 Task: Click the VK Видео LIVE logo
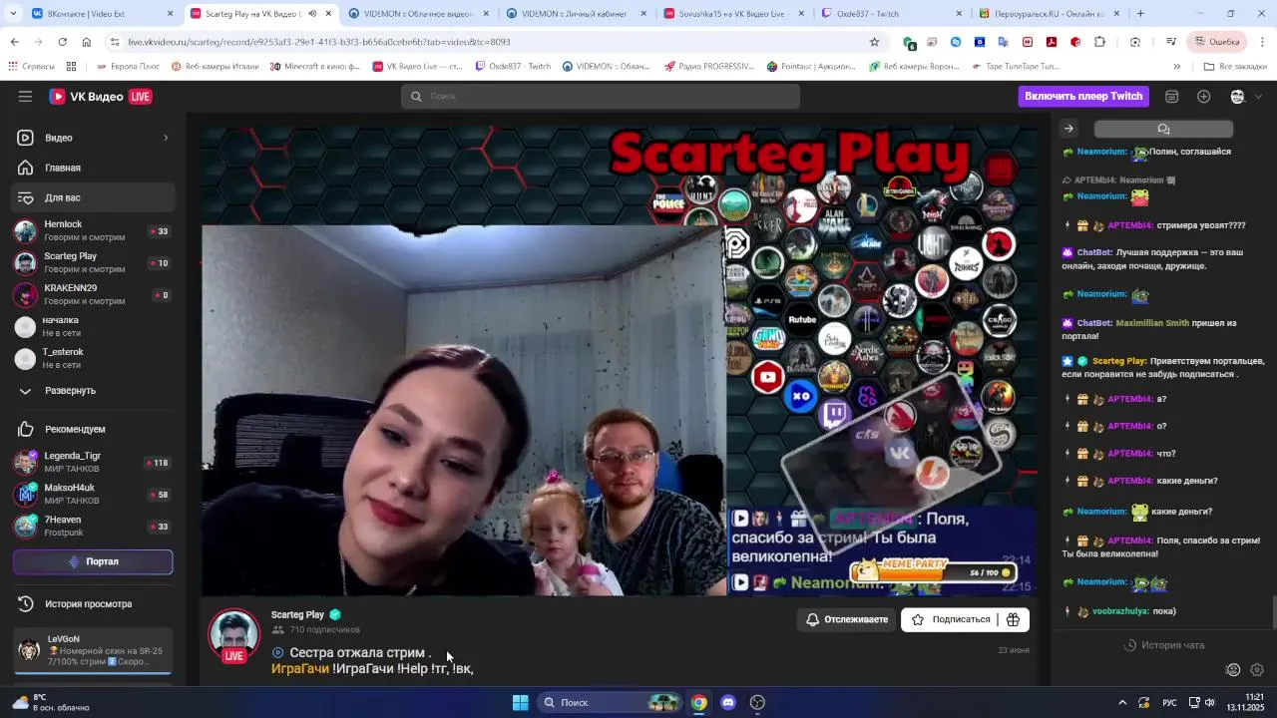[x=101, y=97]
